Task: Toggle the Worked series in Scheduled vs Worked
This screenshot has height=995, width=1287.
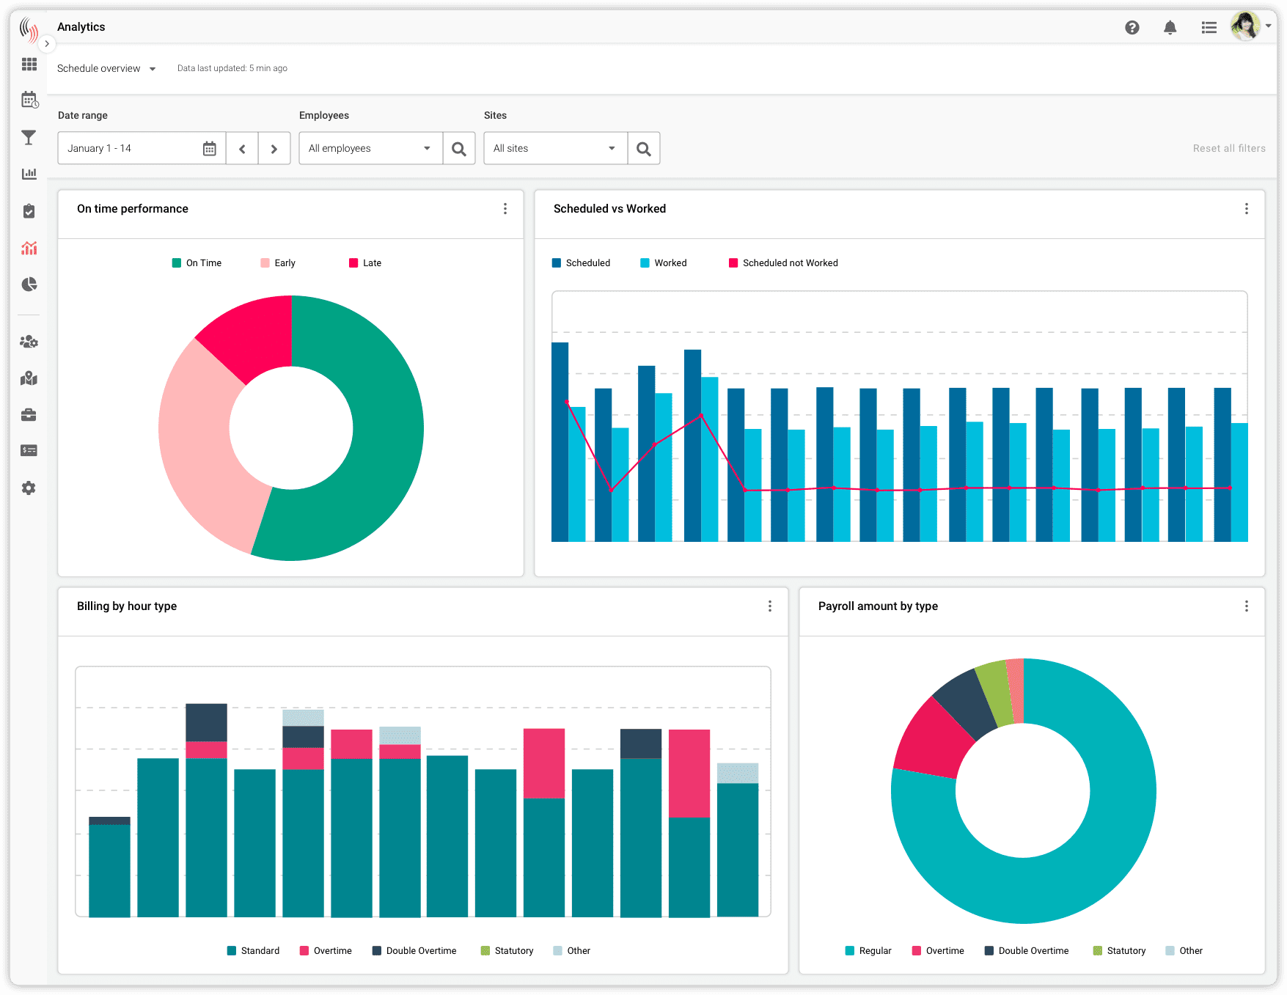Action: coord(663,262)
